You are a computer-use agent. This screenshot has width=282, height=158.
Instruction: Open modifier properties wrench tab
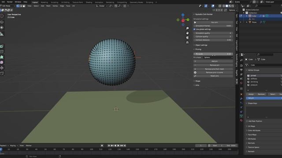pyautogui.click(x=241, y=99)
